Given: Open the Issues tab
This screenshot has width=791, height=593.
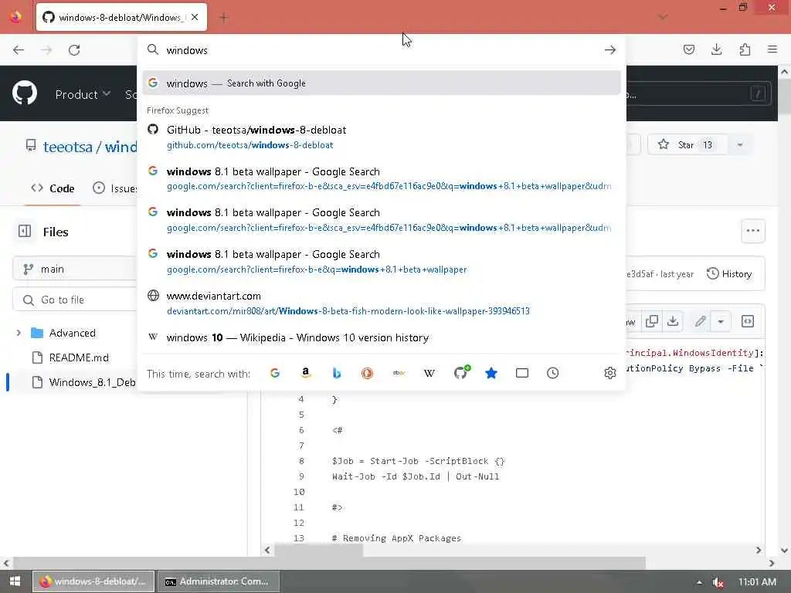Looking at the screenshot, I should click(115, 188).
